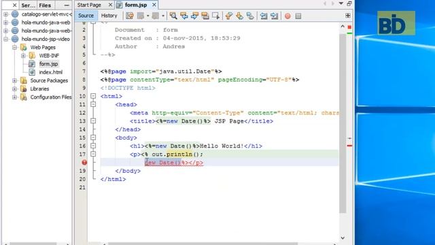Switch to Source view
This screenshot has height=245, width=435.
tap(86, 16)
